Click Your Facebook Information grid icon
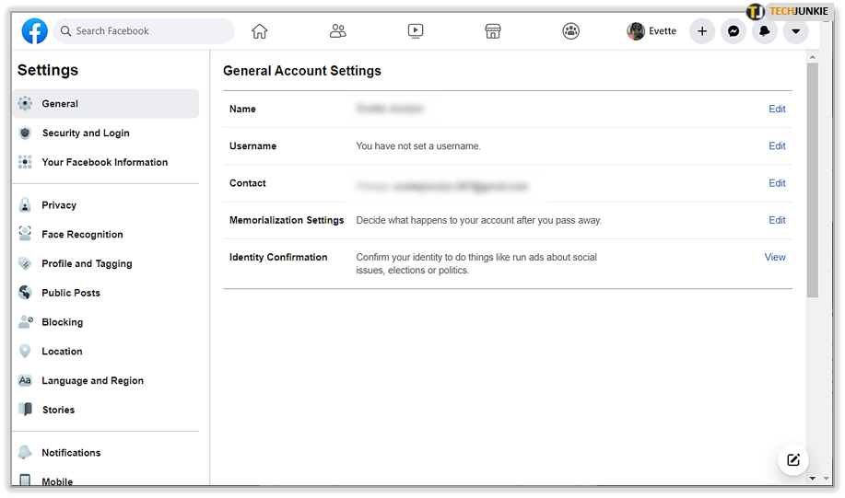This screenshot has width=845, height=498. pyautogui.click(x=25, y=162)
